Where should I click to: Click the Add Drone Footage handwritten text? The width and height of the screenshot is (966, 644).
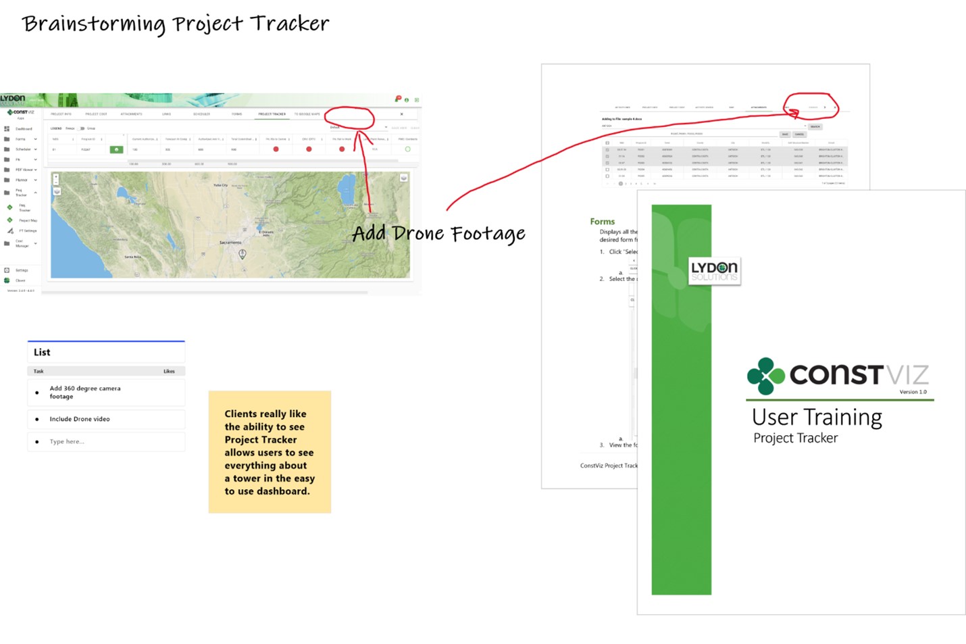(x=438, y=233)
